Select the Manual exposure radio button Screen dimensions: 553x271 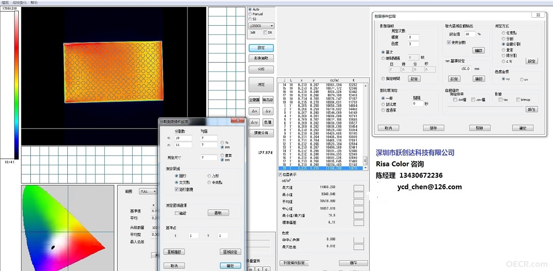(x=250, y=14)
